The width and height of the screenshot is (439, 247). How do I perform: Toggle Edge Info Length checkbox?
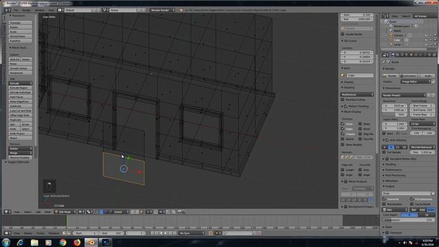343,169
